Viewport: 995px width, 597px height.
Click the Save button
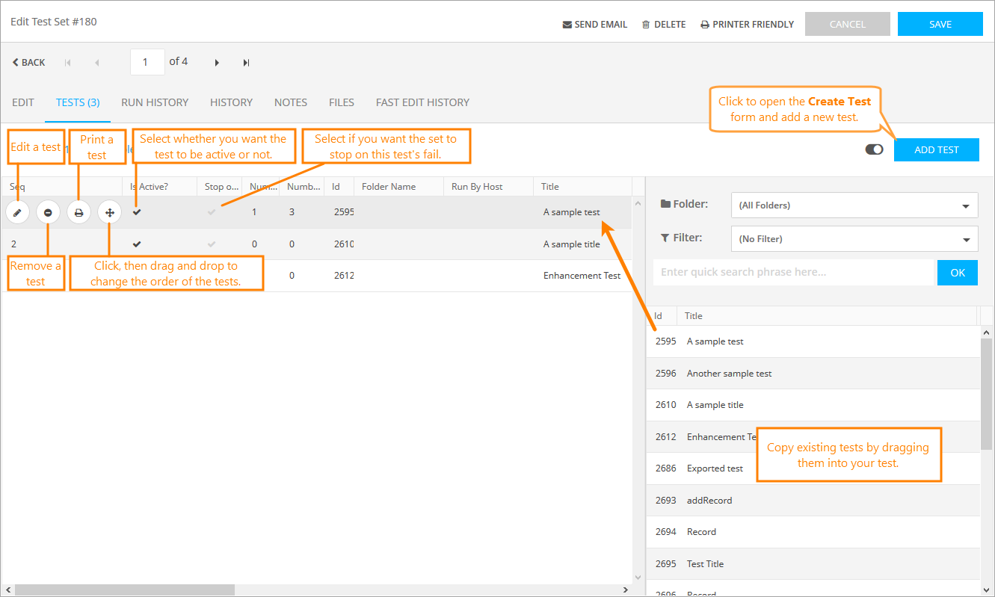(940, 24)
